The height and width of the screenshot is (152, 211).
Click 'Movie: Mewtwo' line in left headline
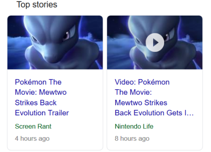[41, 92]
